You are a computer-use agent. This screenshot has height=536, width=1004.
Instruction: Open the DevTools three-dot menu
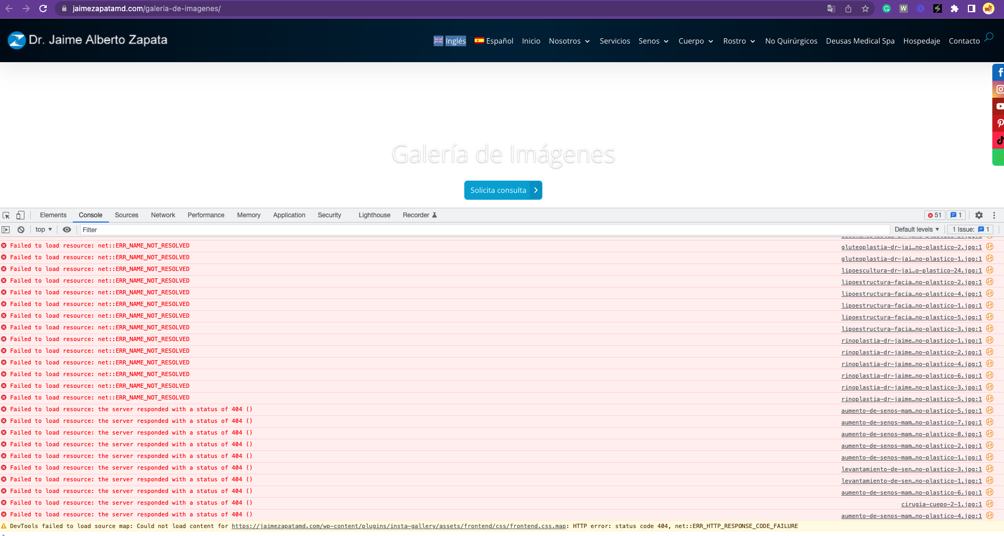click(994, 215)
